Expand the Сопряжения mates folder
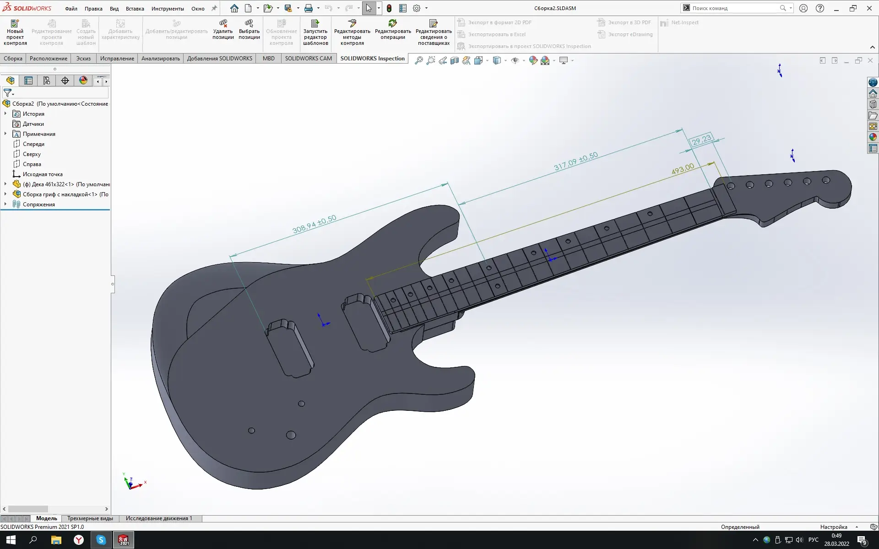This screenshot has width=879, height=549. click(x=5, y=204)
